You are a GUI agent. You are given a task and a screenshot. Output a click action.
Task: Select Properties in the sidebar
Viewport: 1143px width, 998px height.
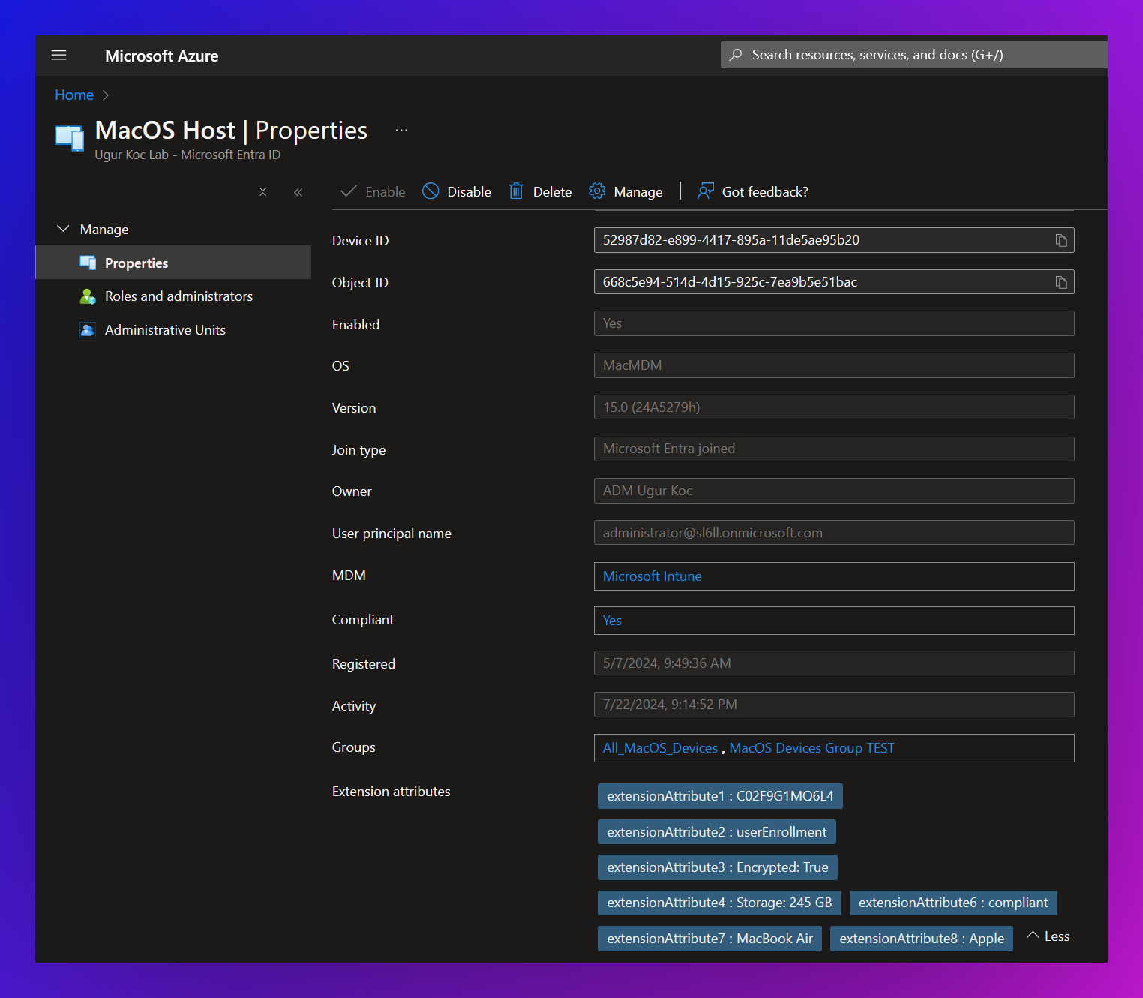pyautogui.click(x=136, y=263)
